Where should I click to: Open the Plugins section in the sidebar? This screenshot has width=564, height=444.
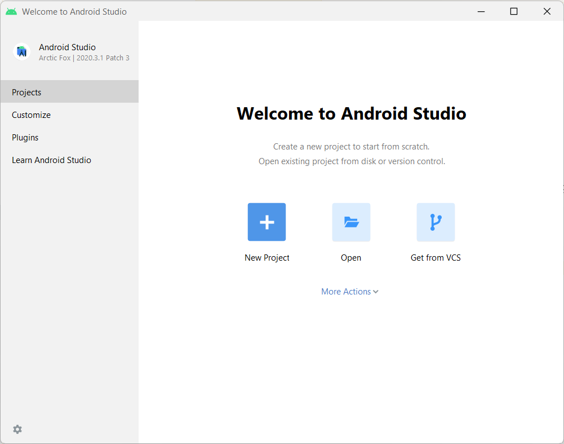pyautogui.click(x=25, y=137)
